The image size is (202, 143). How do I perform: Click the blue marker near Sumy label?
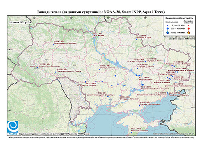[136, 39]
